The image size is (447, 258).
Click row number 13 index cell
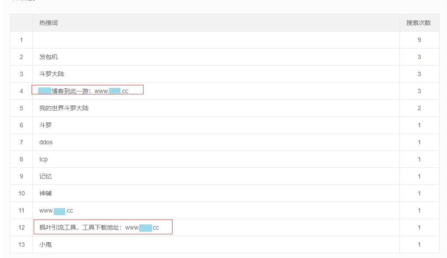click(21, 244)
